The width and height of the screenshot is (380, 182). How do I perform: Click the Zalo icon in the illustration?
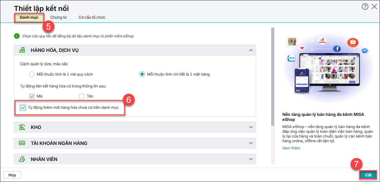(x=291, y=58)
